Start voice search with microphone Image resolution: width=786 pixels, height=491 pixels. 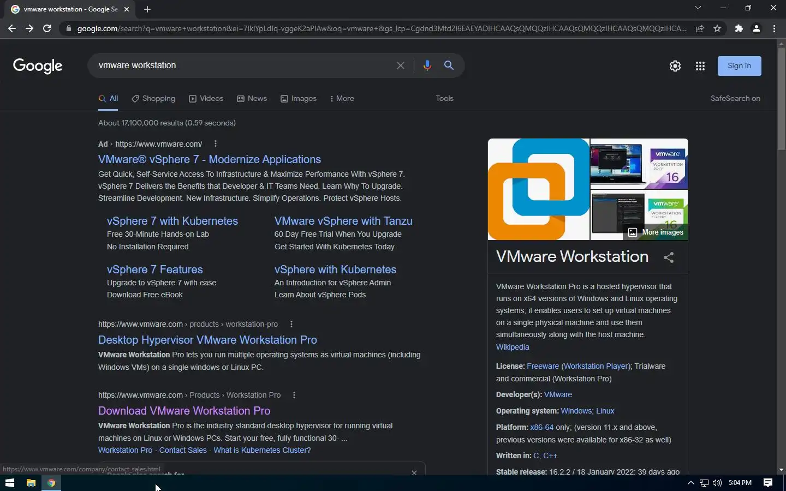[427, 65]
